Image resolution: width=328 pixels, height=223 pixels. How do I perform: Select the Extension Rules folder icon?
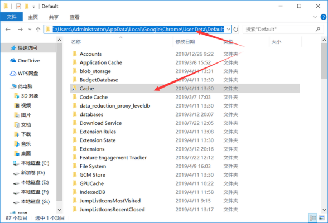(75, 132)
